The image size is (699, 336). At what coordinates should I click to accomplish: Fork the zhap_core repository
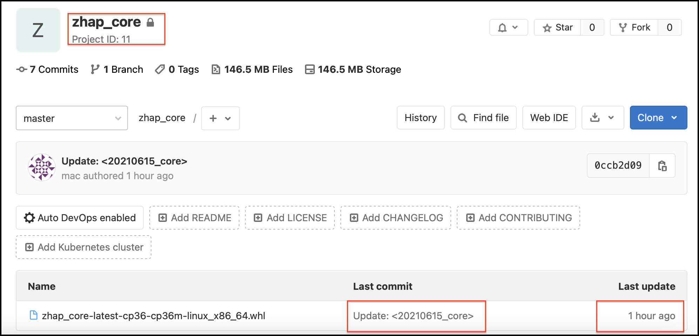point(634,27)
